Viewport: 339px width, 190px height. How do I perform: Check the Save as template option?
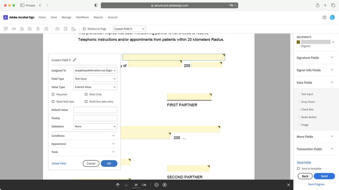pos(298,168)
